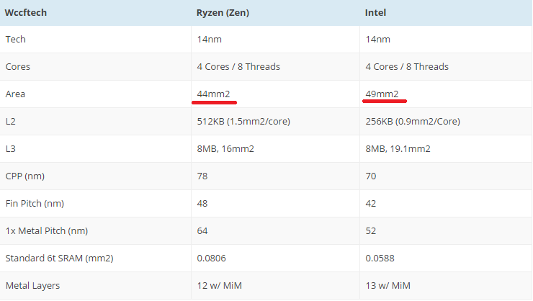Click the 512KB (1.5mm2/core) L2 cell
The height and width of the screenshot is (301, 533).
click(243, 122)
